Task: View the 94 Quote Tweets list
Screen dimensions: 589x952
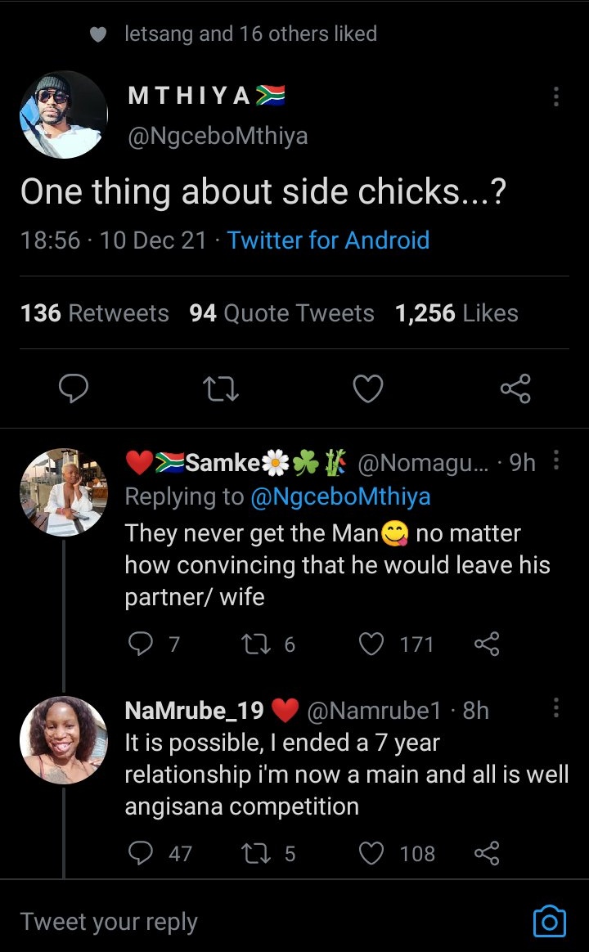Action: click(281, 313)
